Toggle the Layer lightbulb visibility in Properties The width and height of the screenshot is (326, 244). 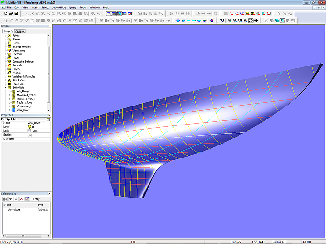30,127
